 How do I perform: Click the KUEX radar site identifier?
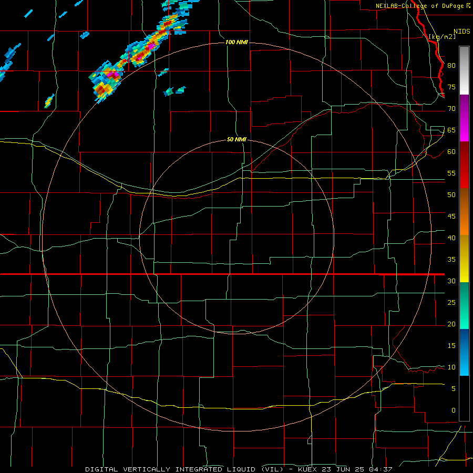(x=310, y=469)
